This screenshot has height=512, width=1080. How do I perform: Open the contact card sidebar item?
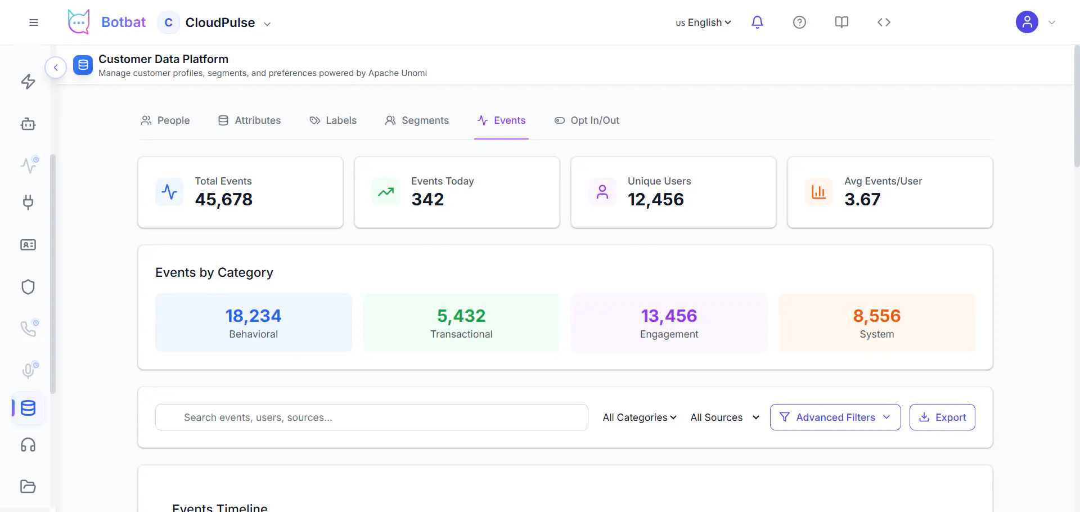tap(28, 245)
